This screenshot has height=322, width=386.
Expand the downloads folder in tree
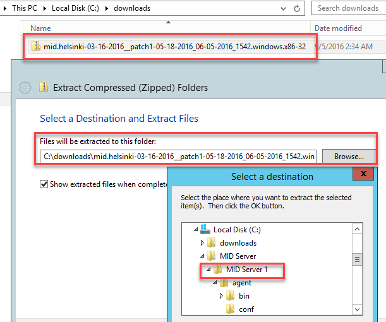click(x=202, y=243)
